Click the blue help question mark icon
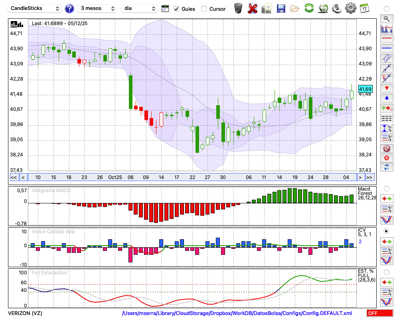Screen dimensions: 399x319 point(69,8)
